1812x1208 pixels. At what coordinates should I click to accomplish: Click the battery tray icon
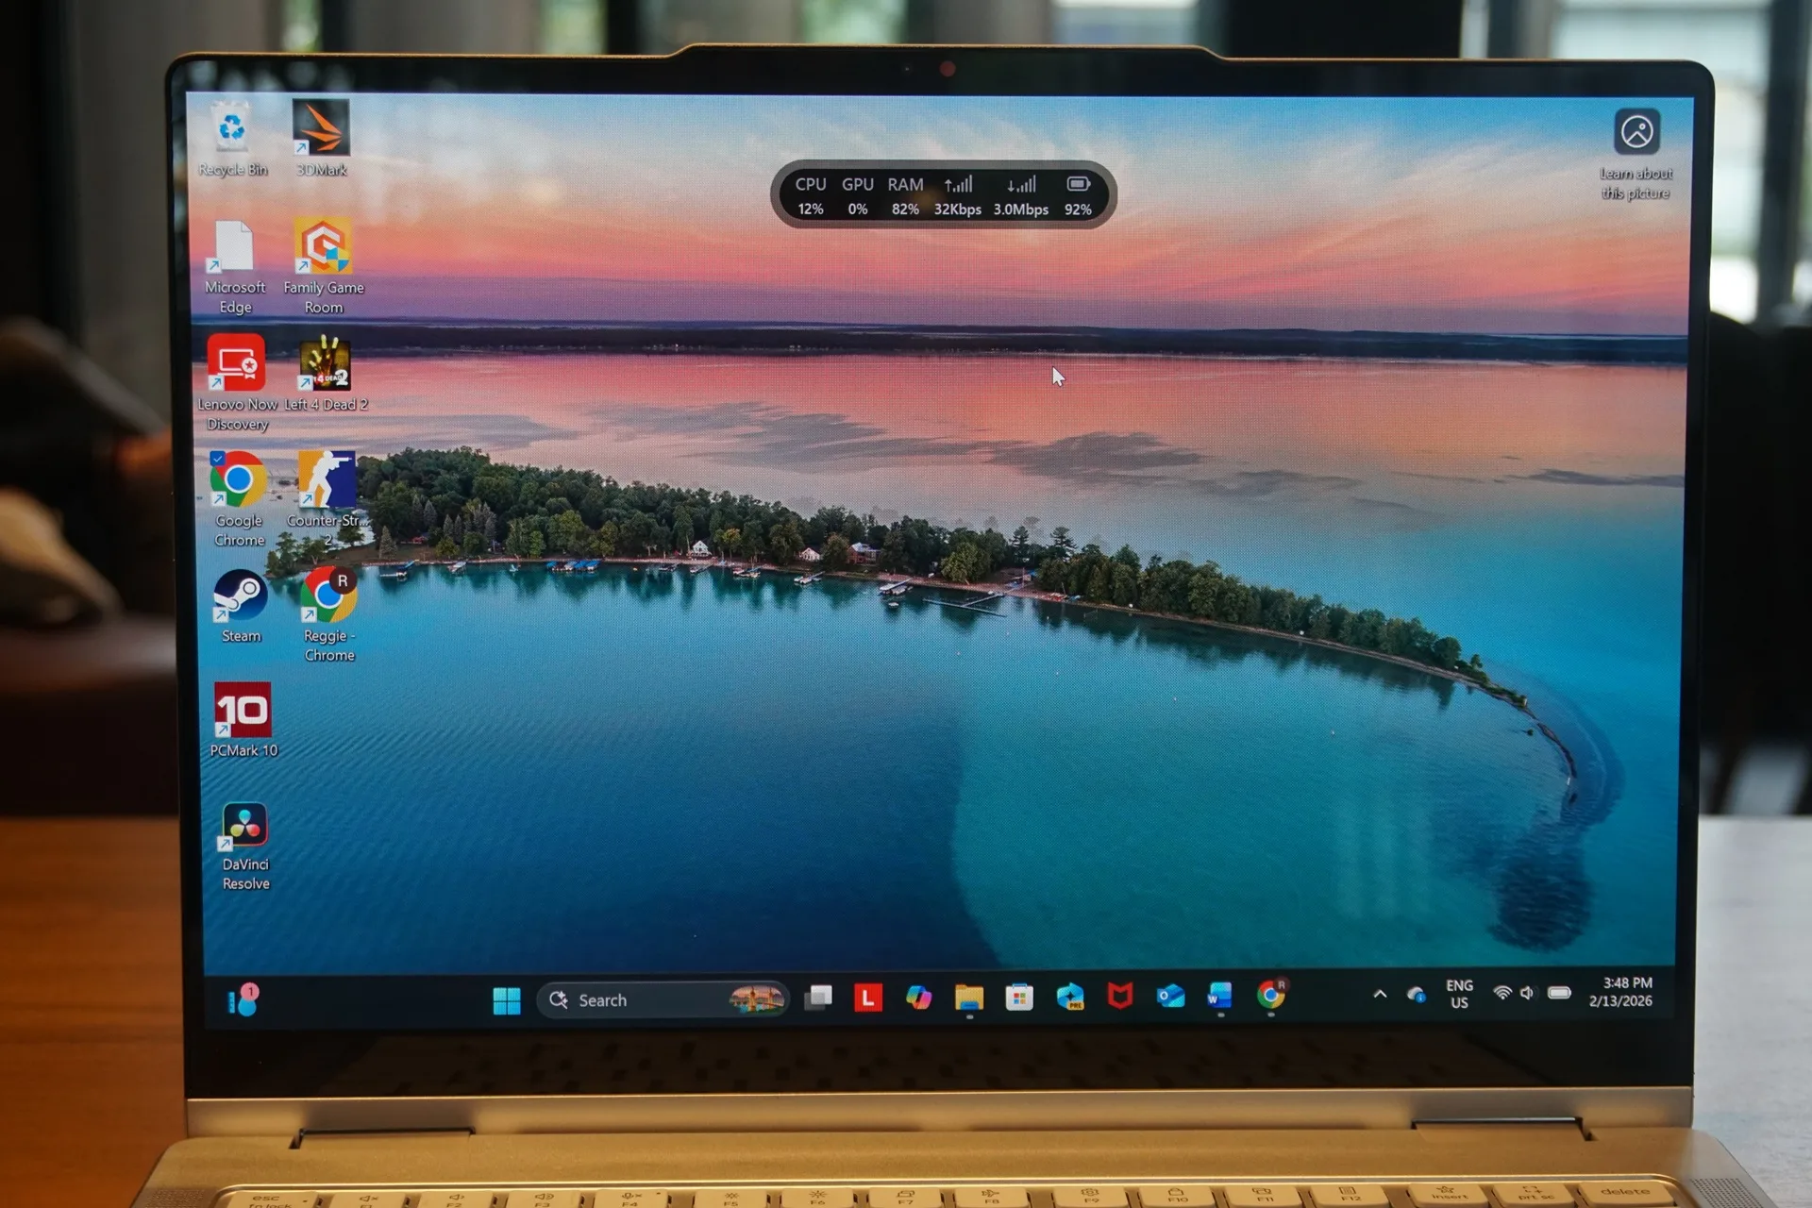pyautogui.click(x=1559, y=992)
